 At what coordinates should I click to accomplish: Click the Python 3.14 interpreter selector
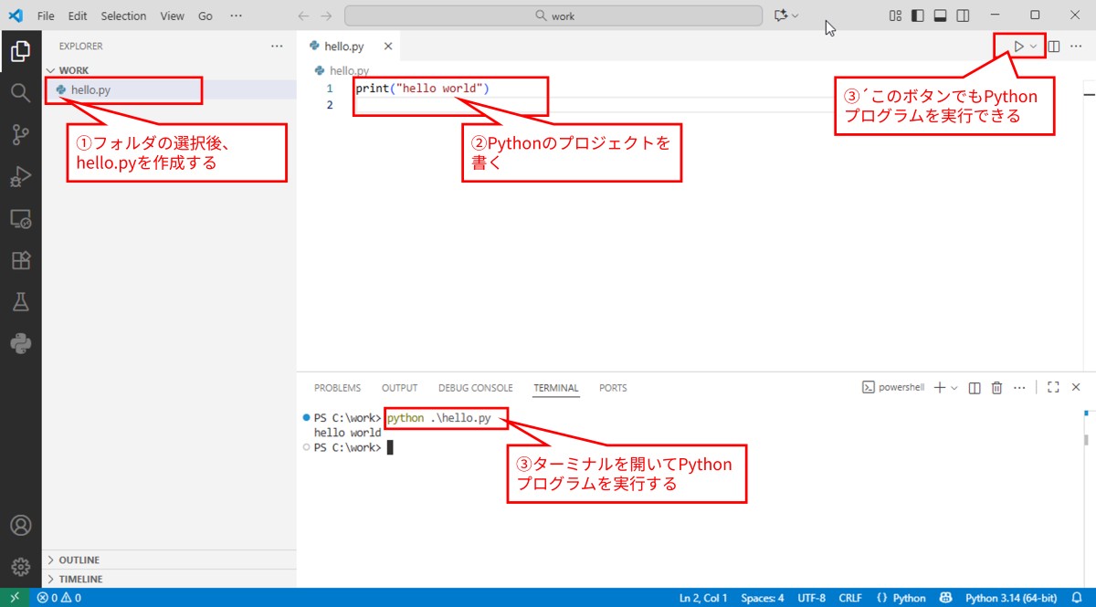pos(1009,598)
